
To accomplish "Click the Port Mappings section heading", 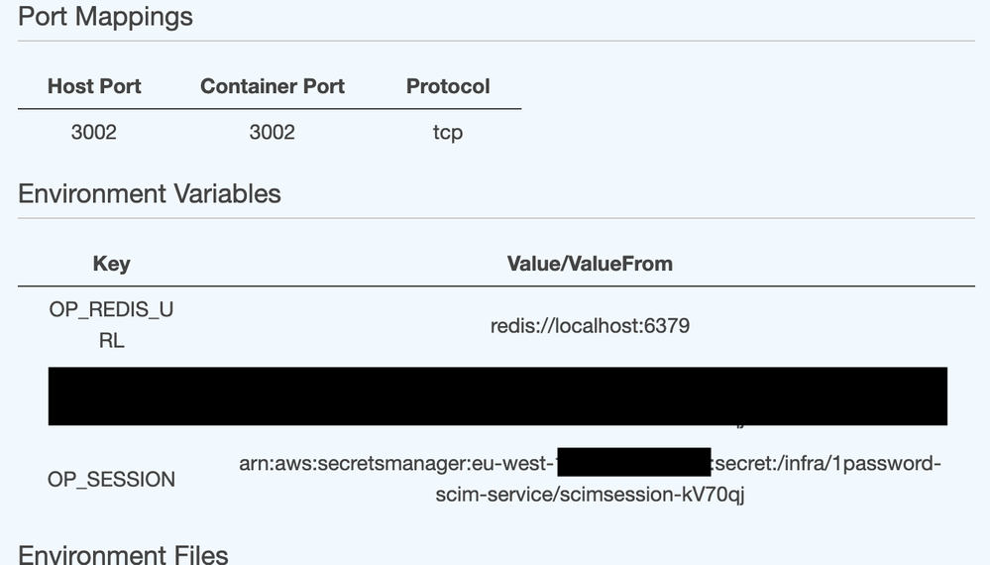I will click(x=106, y=17).
